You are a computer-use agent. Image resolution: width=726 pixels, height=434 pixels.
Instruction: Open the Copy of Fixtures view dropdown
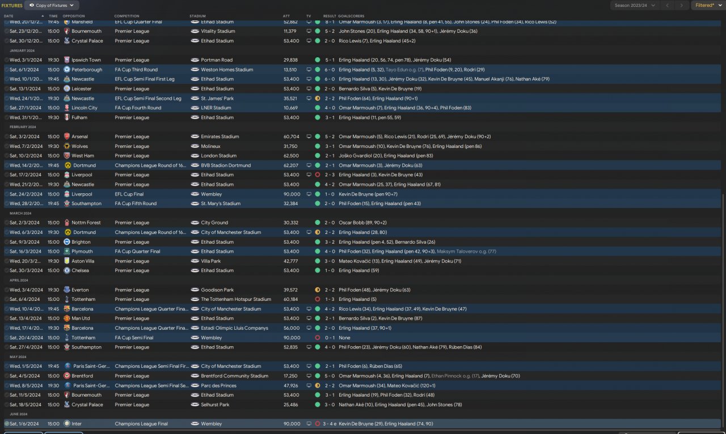point(51,5)
